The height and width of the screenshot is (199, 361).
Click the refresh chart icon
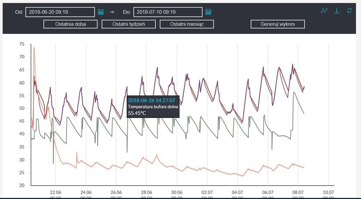click(x=349, y=10)
